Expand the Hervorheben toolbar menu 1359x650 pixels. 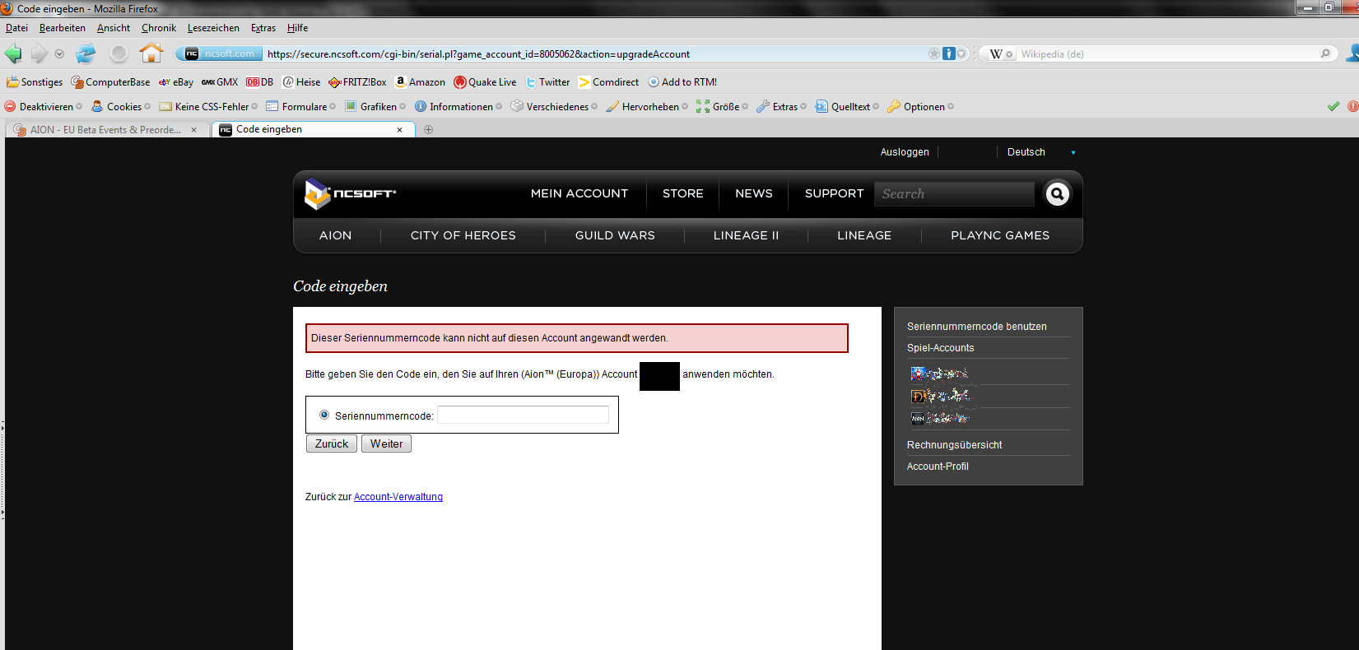[647, 107]
